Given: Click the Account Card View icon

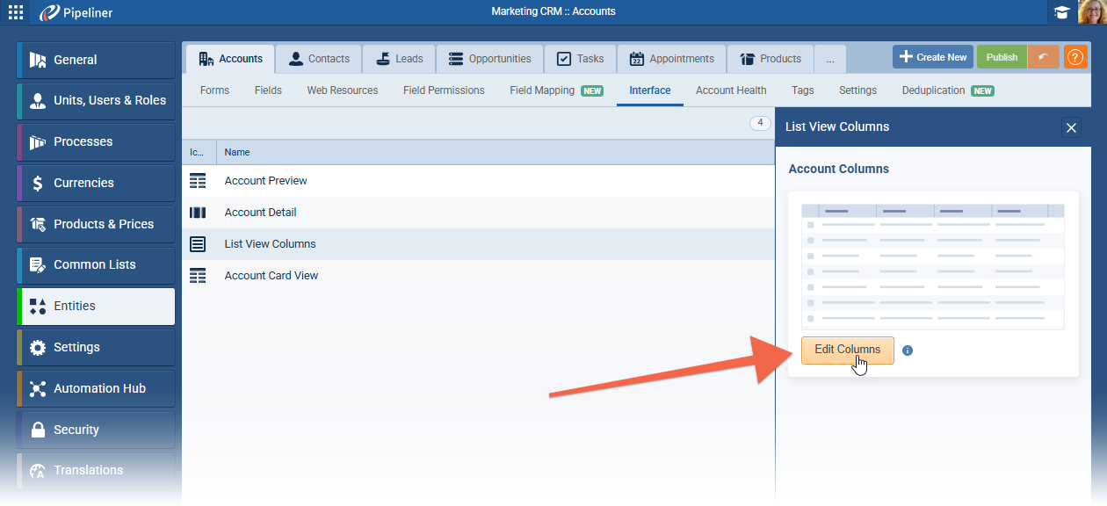Looking at the screenshot, I should [198, 276].
